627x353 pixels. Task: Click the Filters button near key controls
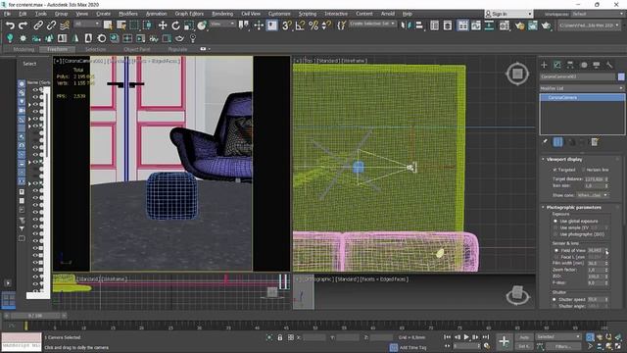pyautogui.click(x=563, y=346)
